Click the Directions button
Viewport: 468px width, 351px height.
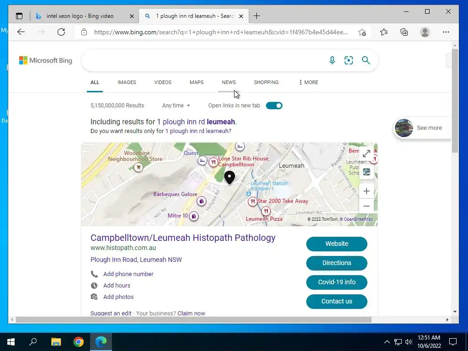[337, 263]
